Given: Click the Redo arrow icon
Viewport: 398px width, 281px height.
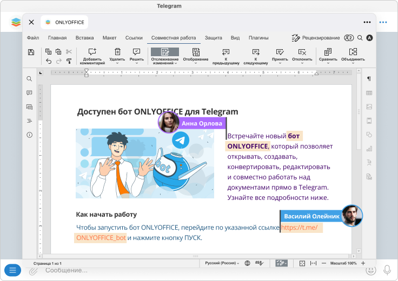Looking at the screenshot, I should [58, 61].
